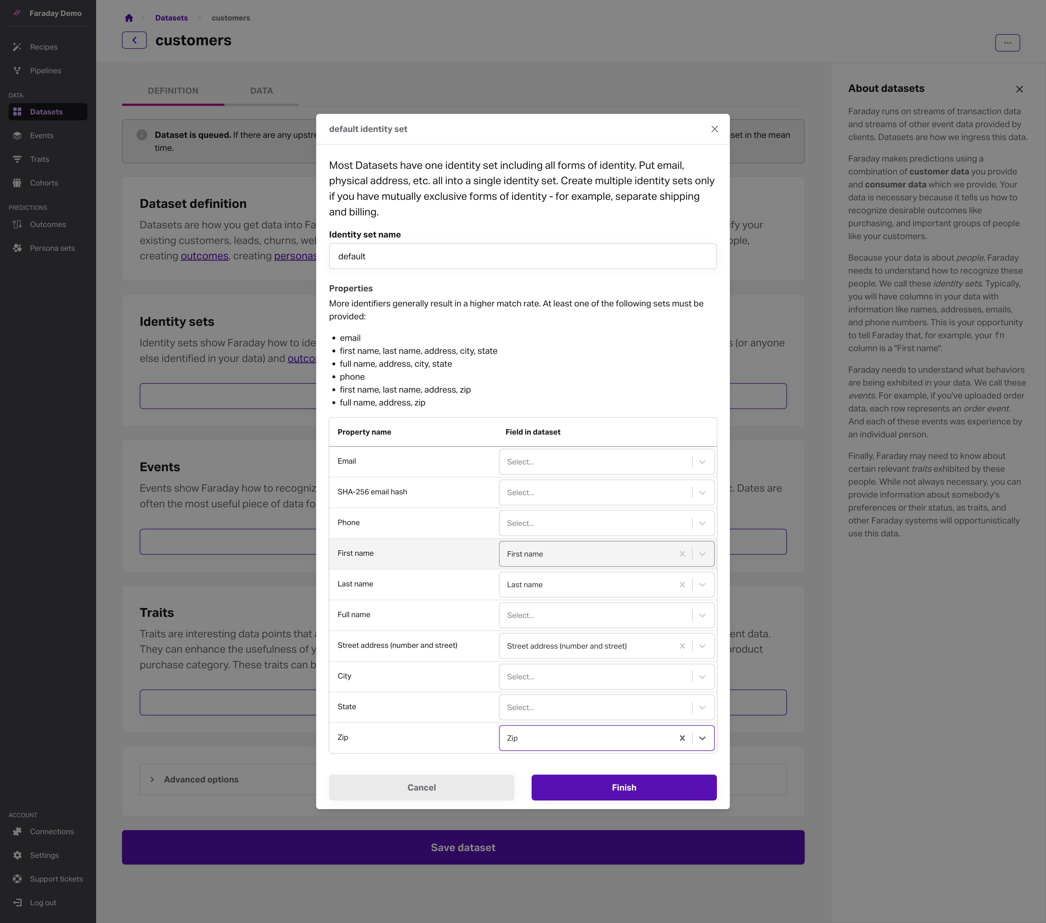The width and height of the screenshot is (1046, 923).
Task: Open the SHA-256 email hash dropdown
Action: point(606,492)
